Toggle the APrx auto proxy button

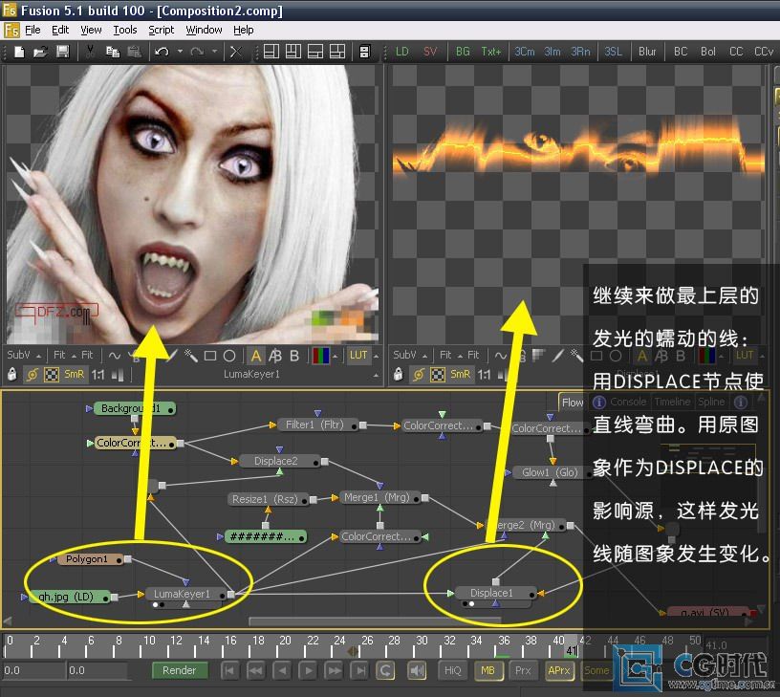[558, 670]
